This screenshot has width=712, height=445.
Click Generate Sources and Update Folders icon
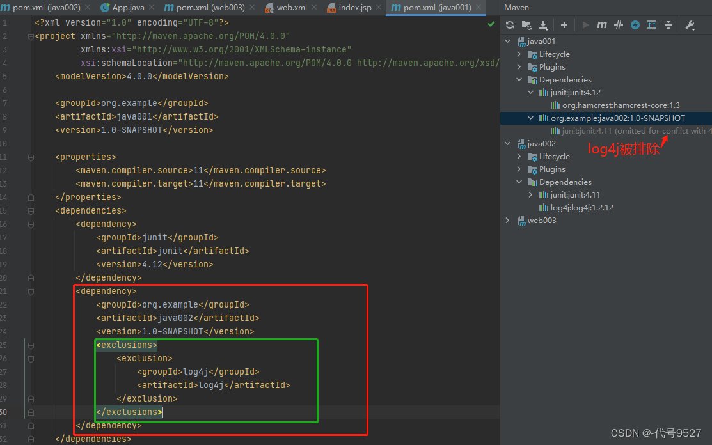click(x=526, y=25)
